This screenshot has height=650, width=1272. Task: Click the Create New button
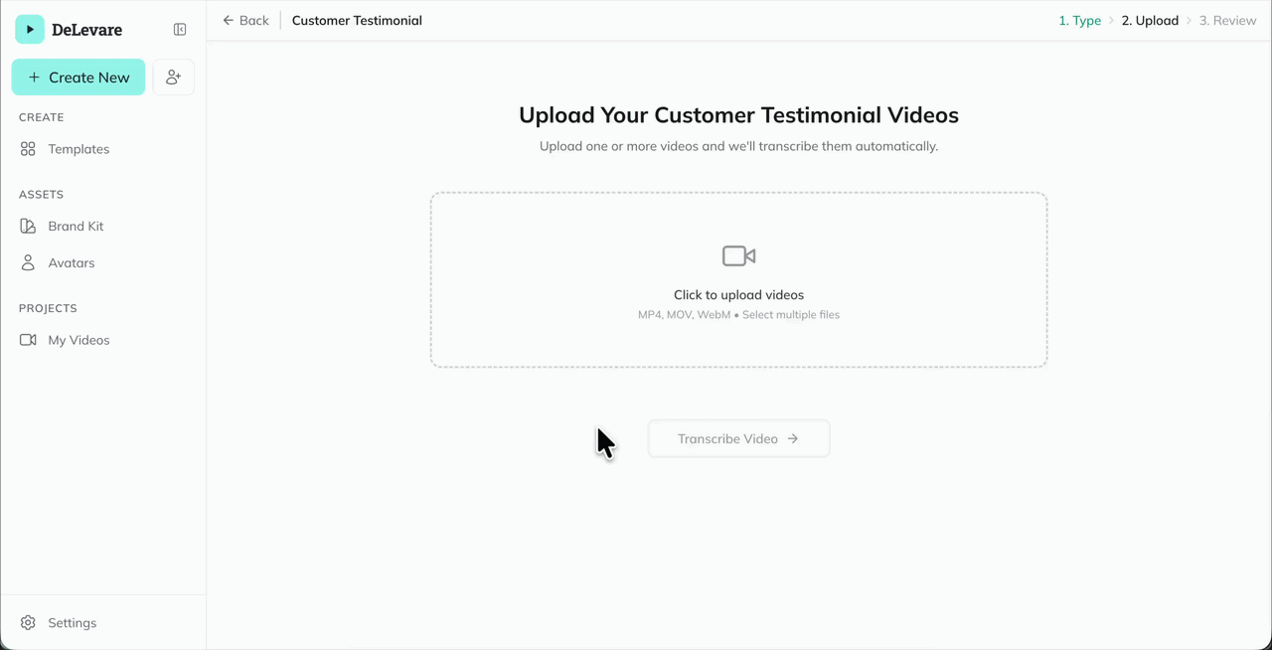(x=79, y=78)
